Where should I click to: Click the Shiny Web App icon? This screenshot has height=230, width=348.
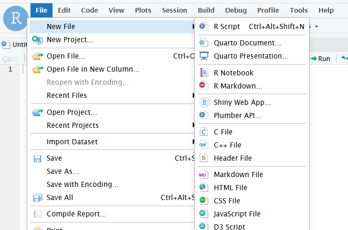(203, 102)
